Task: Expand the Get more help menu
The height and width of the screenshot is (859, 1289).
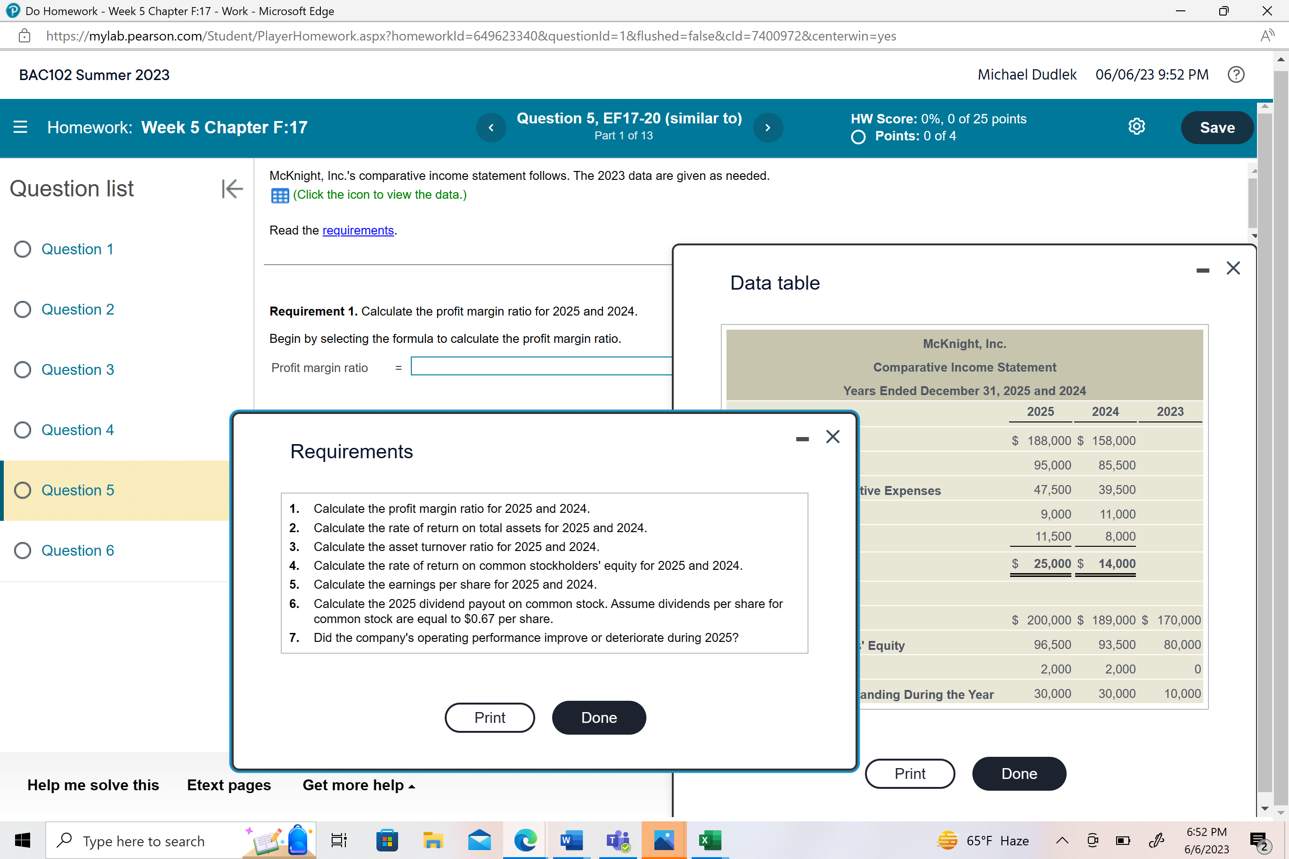Action: click(x=359, y=785)
